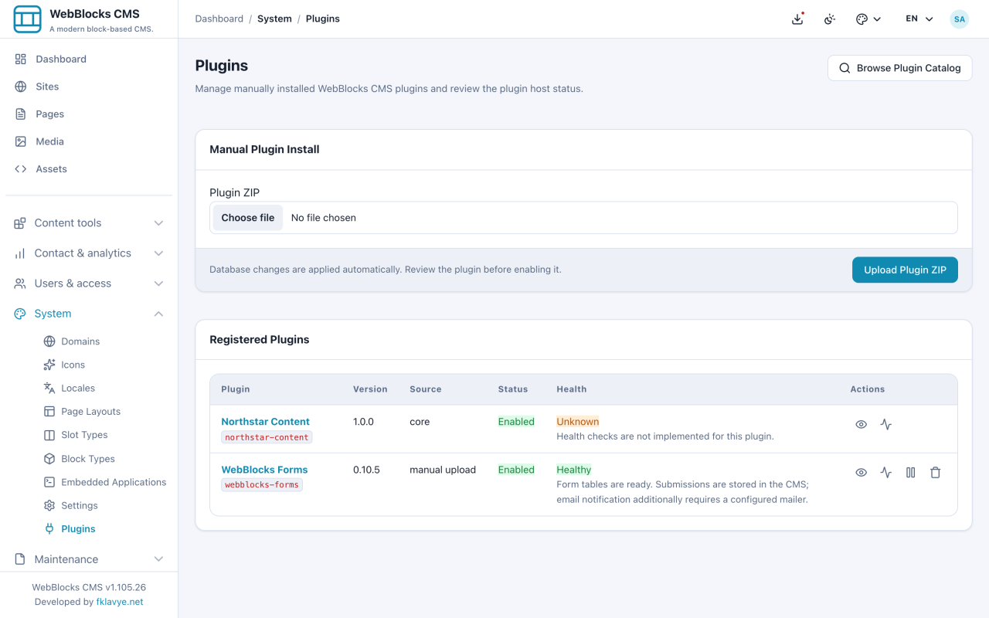Open Dashboard in the left sidebar
This screenshot has height=618, width=989.
click(x=89, y=59)
